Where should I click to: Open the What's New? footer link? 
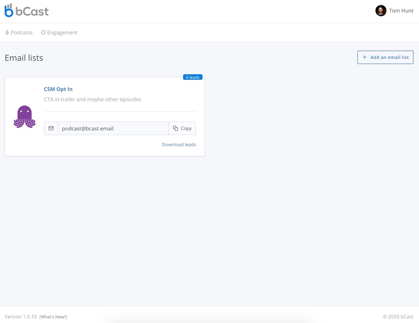pos(53,317)
